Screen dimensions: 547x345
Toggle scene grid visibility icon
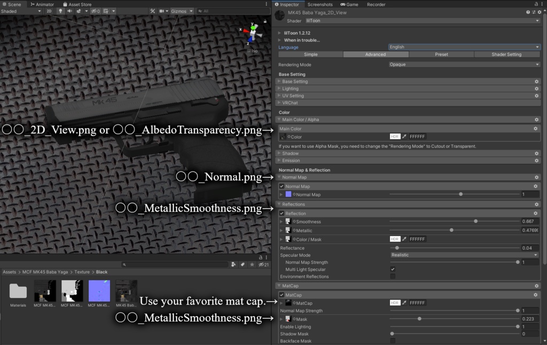tap(106, 11)
